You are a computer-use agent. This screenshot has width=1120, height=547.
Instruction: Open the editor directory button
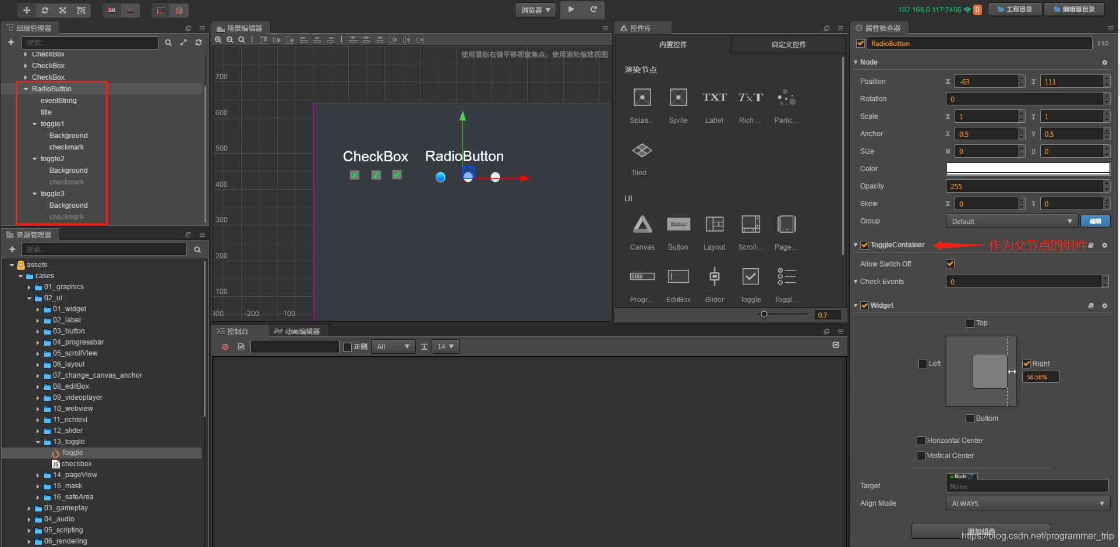[x=1074, y=9]
